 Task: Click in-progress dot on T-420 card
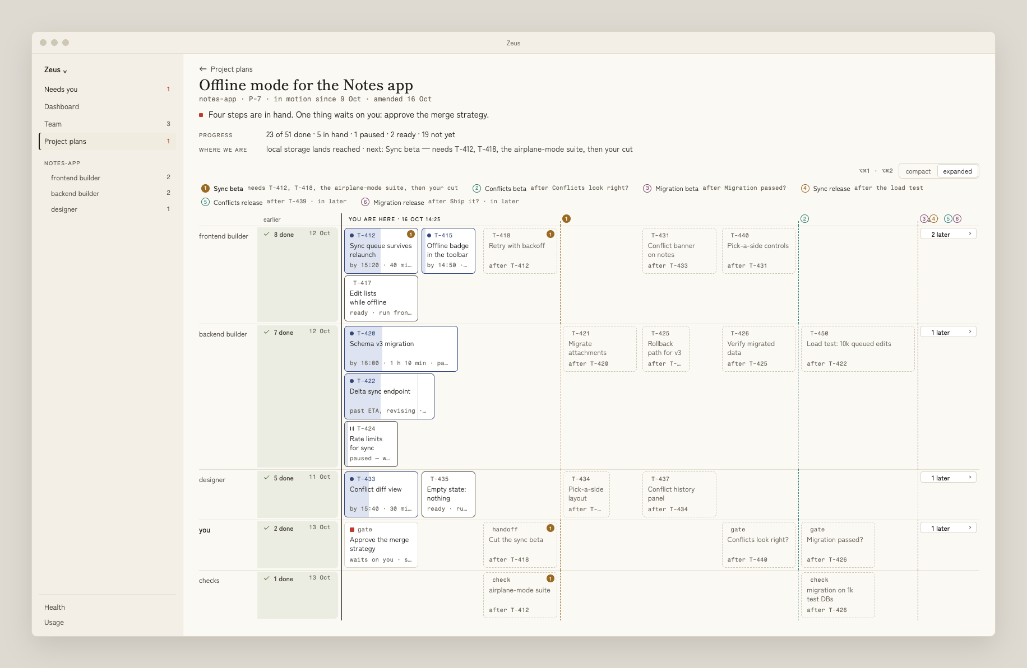(351, 333)
